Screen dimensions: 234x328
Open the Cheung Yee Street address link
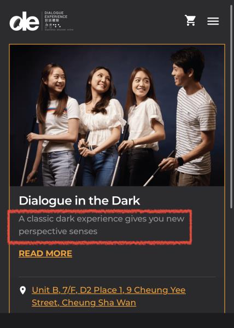pyautogui.click(x=109, y=296)
